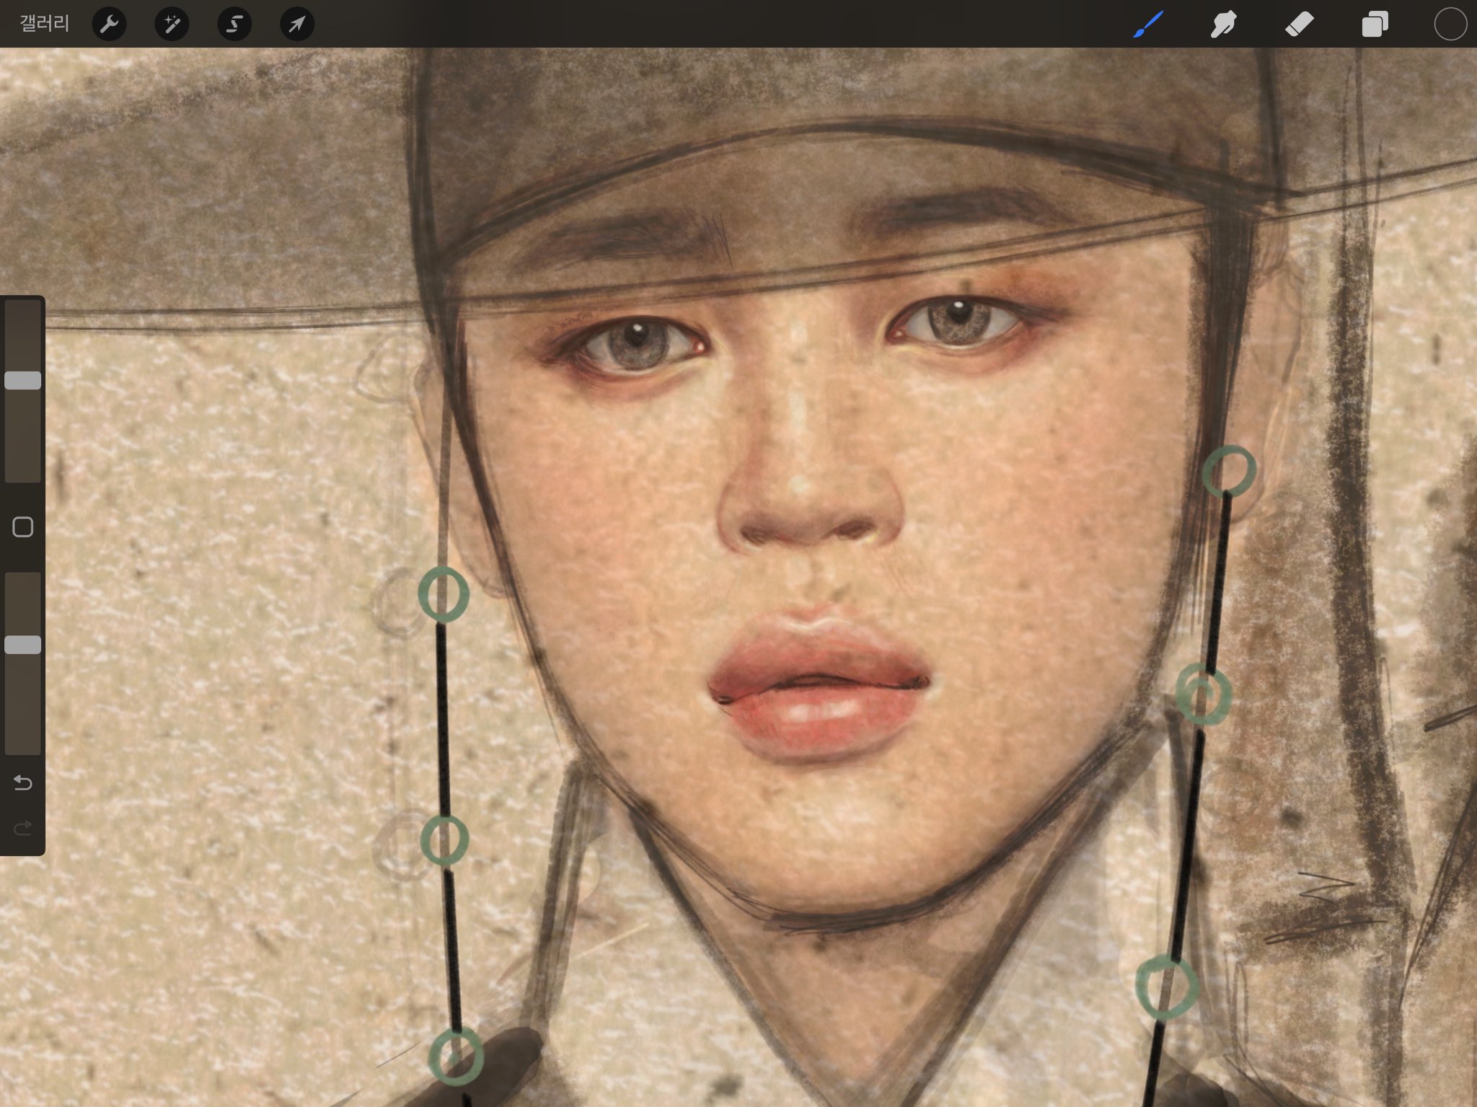
Task: Select the Smudge finger tool
Action: pos(1224,25)
